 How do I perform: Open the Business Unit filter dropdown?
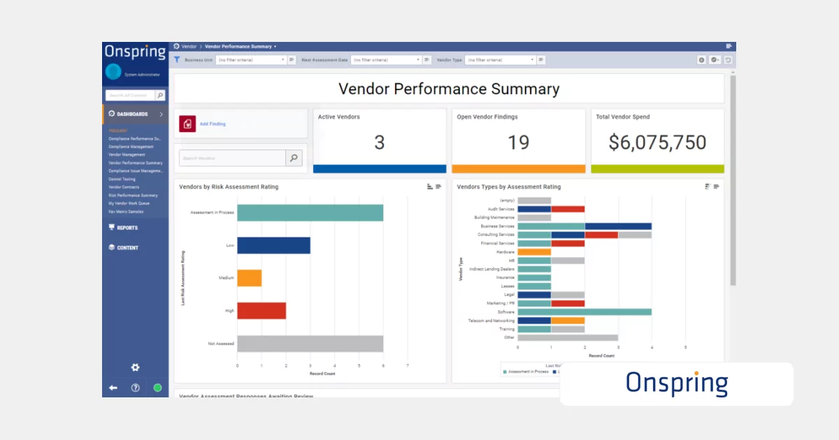pyautogui.click(x=251, y=60)
